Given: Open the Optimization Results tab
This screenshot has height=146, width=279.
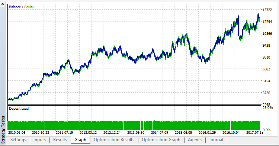Looking at the screenshot, I should 114,140.
